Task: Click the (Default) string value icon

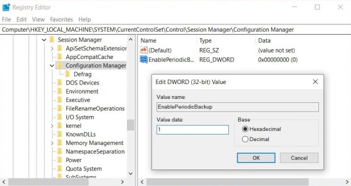Action: point(144,50)
